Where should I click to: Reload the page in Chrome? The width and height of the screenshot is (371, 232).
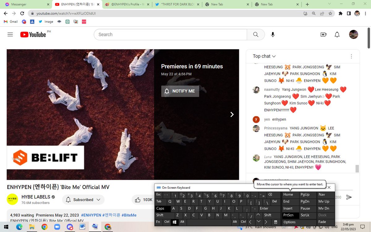coord(22,13)
